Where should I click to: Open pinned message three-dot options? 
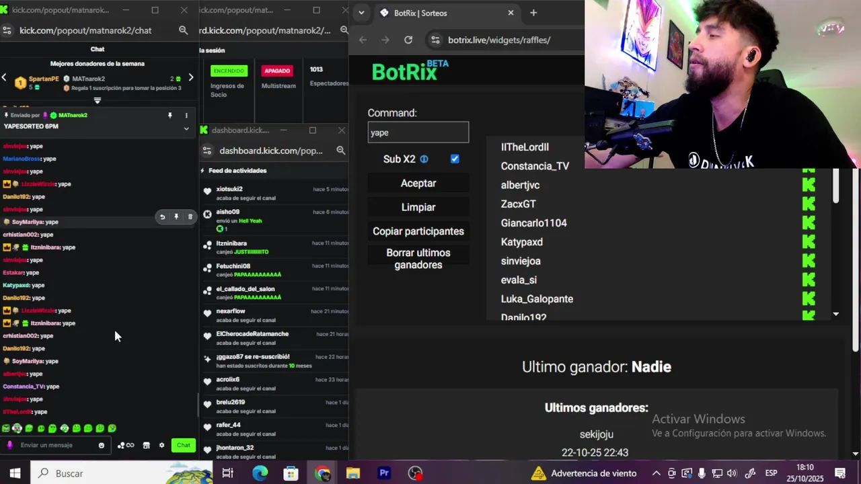coord(186,116)
